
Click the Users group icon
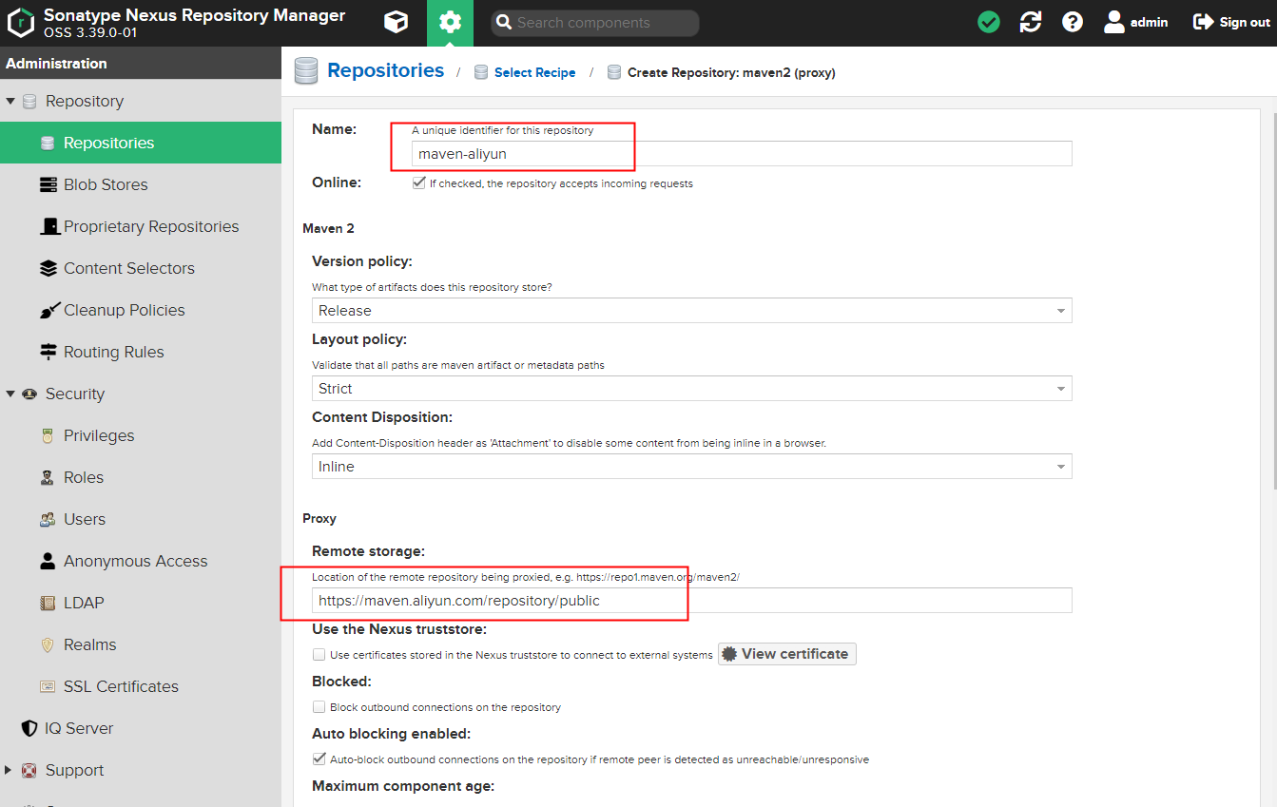pos(48,519)
